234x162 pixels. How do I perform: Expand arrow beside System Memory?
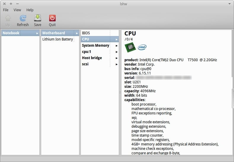pyautogui.click(x=116, y=46)
